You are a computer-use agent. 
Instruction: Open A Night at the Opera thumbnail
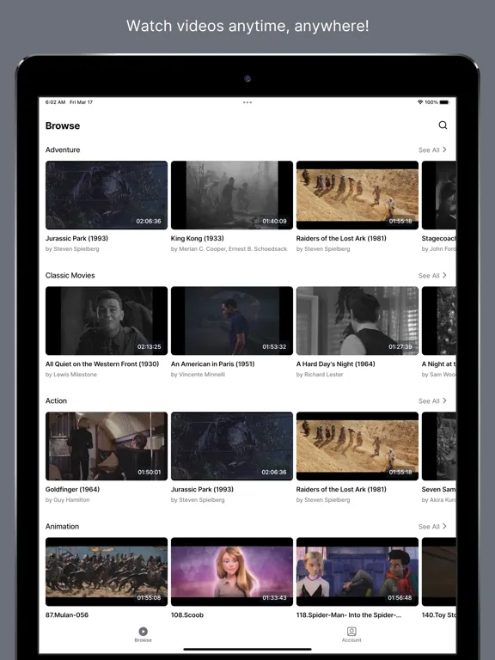(x=439, y=321)
